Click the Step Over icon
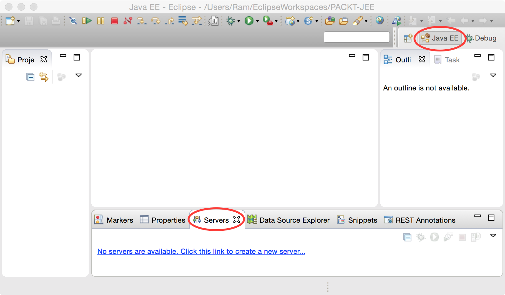 tap(155, 21)
